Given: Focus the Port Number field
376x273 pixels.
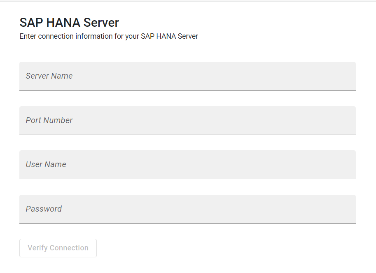Looking at the screenshot, I should coord(187,121).
